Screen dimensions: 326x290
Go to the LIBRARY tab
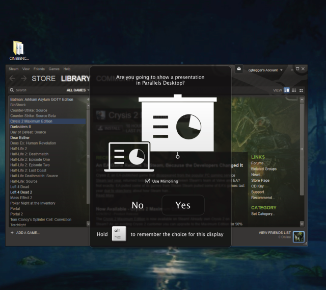click(x=75, y=79)
